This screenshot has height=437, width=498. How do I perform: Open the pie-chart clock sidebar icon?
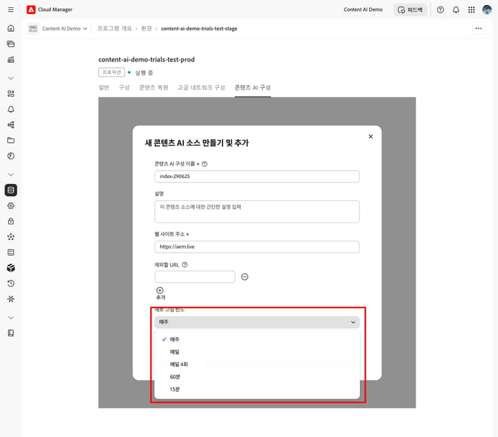coord(11,156)
